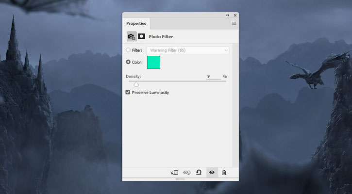Viewport: 352px width, 194px height.
Task: Click the Photo Filter adjustment camera icon
Action: (132, 36)
